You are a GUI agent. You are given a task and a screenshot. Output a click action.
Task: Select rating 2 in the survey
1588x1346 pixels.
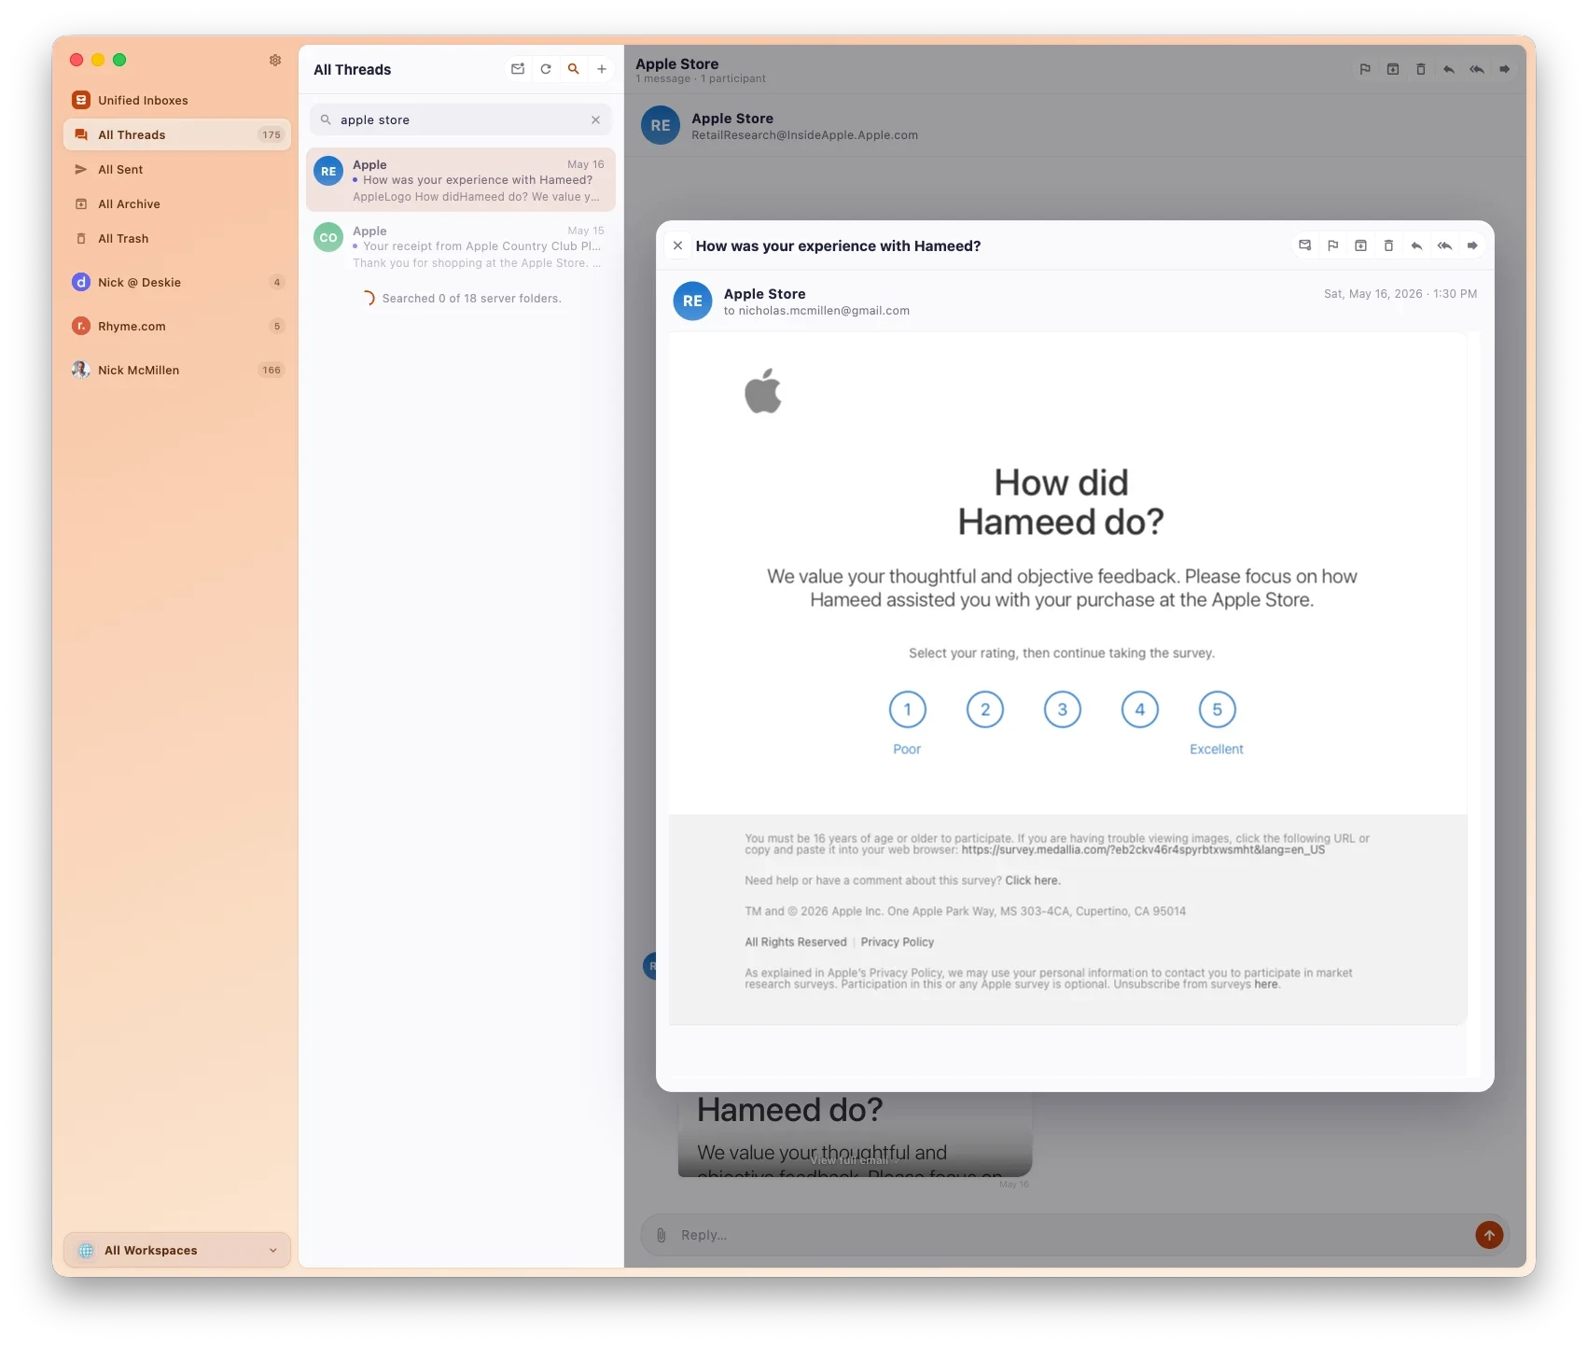[984, 709]
